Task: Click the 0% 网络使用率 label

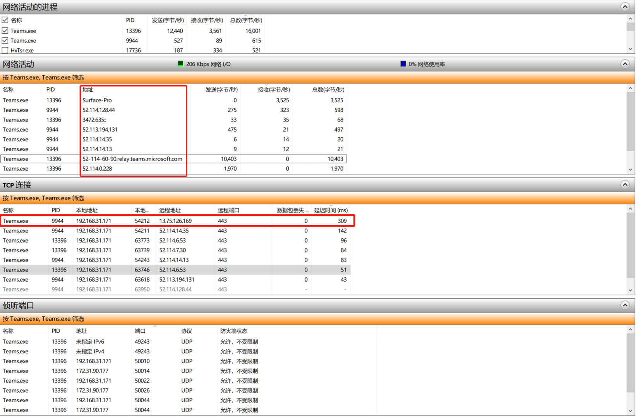Action: click(x=427, y=64)
